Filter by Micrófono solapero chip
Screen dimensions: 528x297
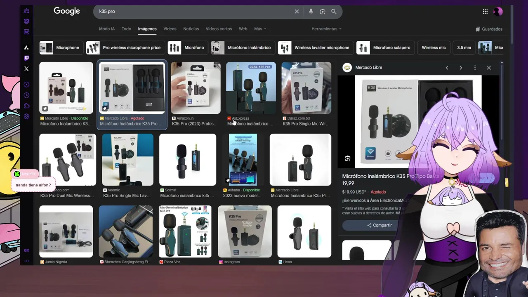385,47
